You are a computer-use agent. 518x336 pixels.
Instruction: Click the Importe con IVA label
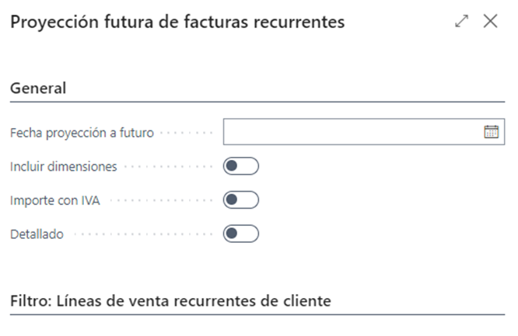tap(55, 200)
